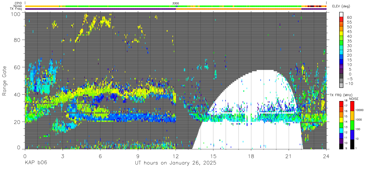Click the purple TX Freq strip before 12 UT
Image resolution: width=367 pixels, height=169 pixels.
point(100,9)
